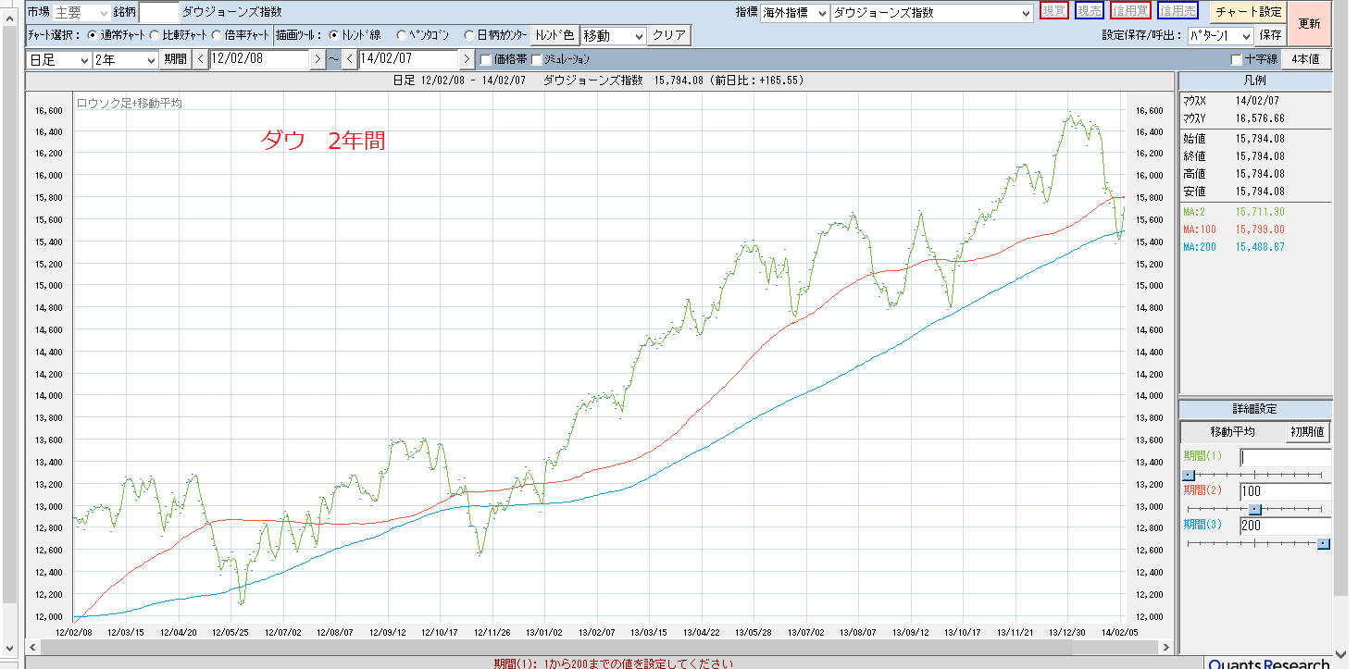
Task: Click the MA:100 legend value 15,799.00
Action: [1260, 229]
